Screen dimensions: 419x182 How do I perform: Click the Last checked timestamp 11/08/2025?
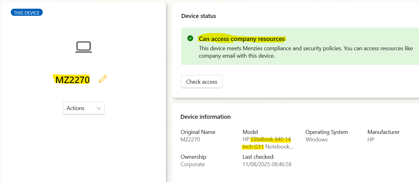click(x=267, y=164)
